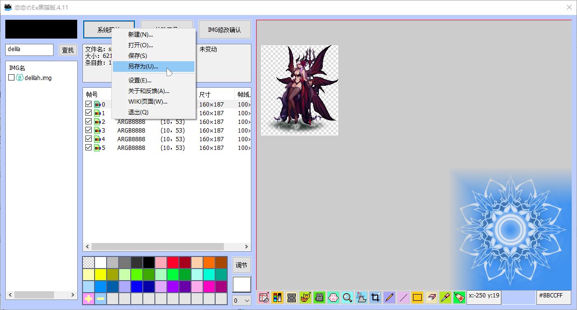Click the movie camera animation icon
577x310 pixels.
(319, 297)
